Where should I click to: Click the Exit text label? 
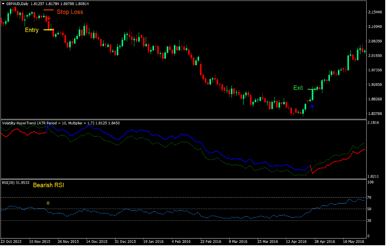pos(298,88)
